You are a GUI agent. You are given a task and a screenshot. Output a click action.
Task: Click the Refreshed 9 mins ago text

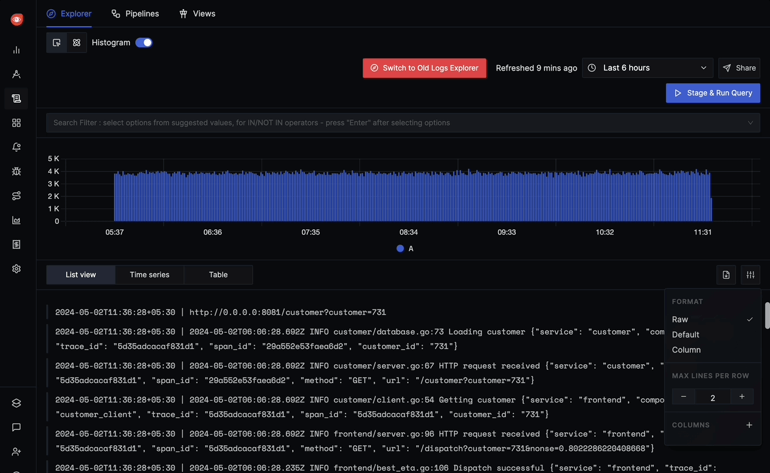click(536, 68)
